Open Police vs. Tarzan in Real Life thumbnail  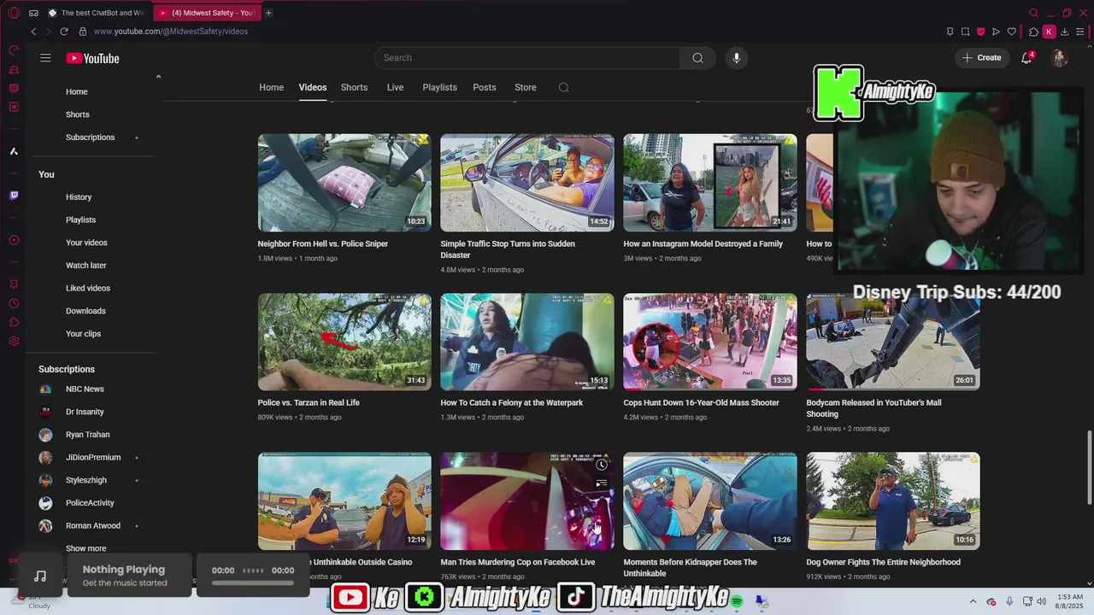click(x=344, y=342)
